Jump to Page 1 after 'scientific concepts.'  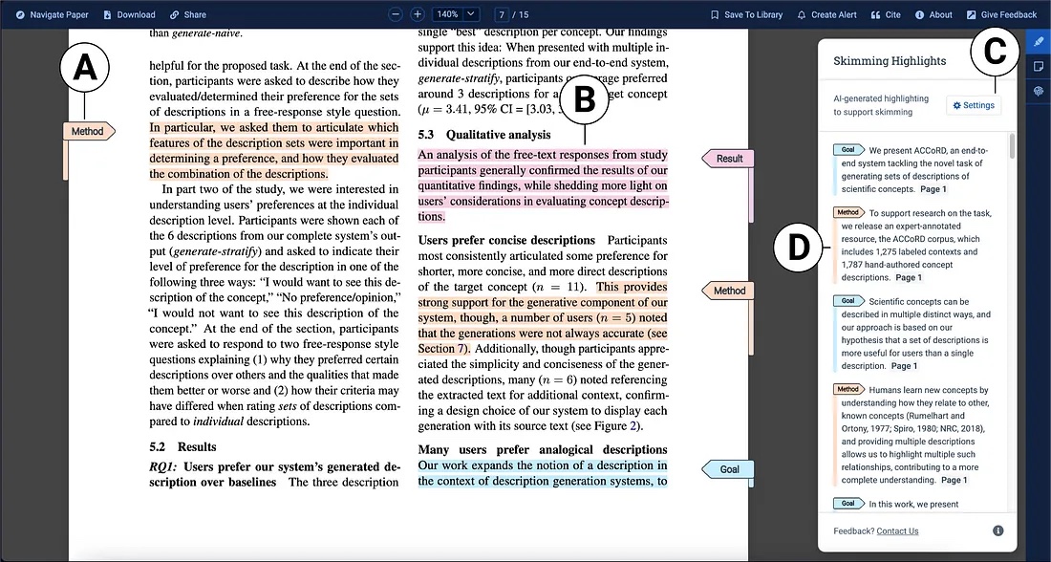click(933, 189)
